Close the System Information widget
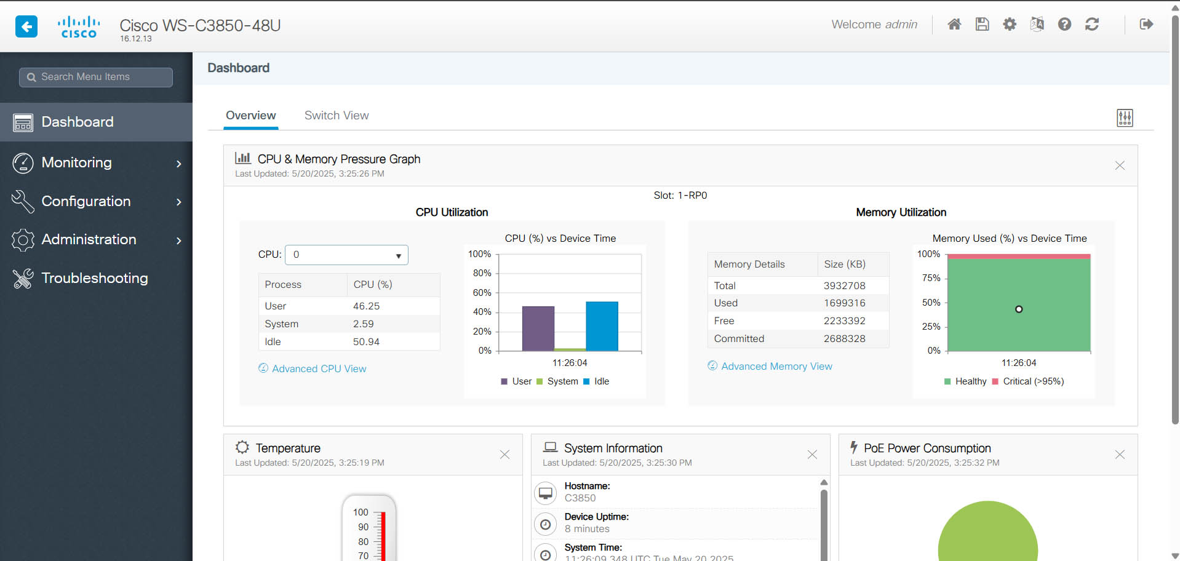 click(x=812, y=455)
